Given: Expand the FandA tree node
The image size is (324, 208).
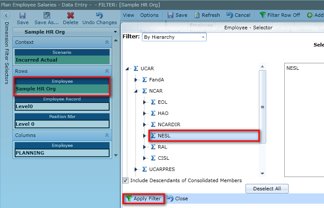Looking at the screenshot, I should 136,80.
